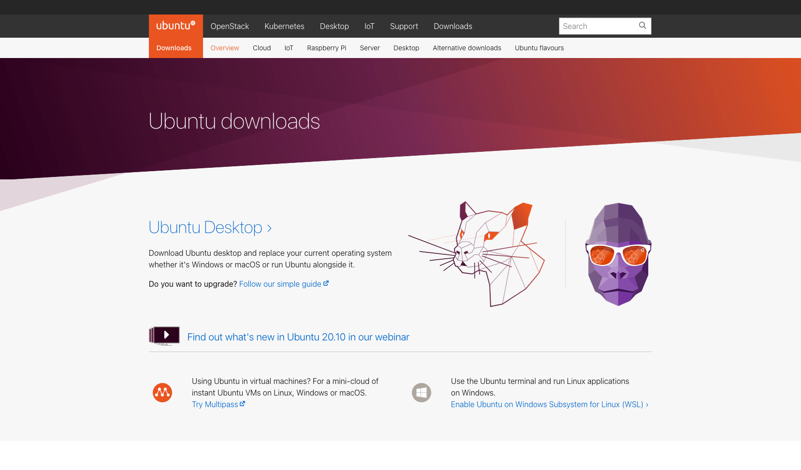Open Downloads in the top navigation bar

(453, 26)
